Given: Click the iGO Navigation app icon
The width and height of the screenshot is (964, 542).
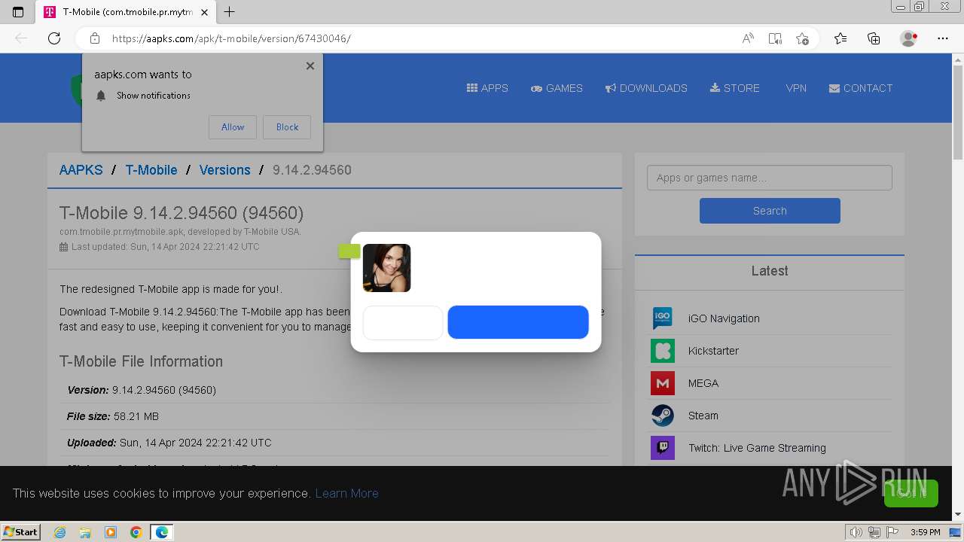Looking at the screenshot, I should point(663,318).
